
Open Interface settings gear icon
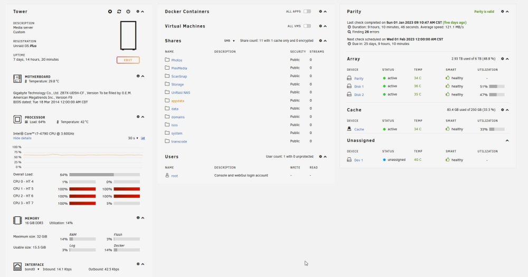[138, 264]
